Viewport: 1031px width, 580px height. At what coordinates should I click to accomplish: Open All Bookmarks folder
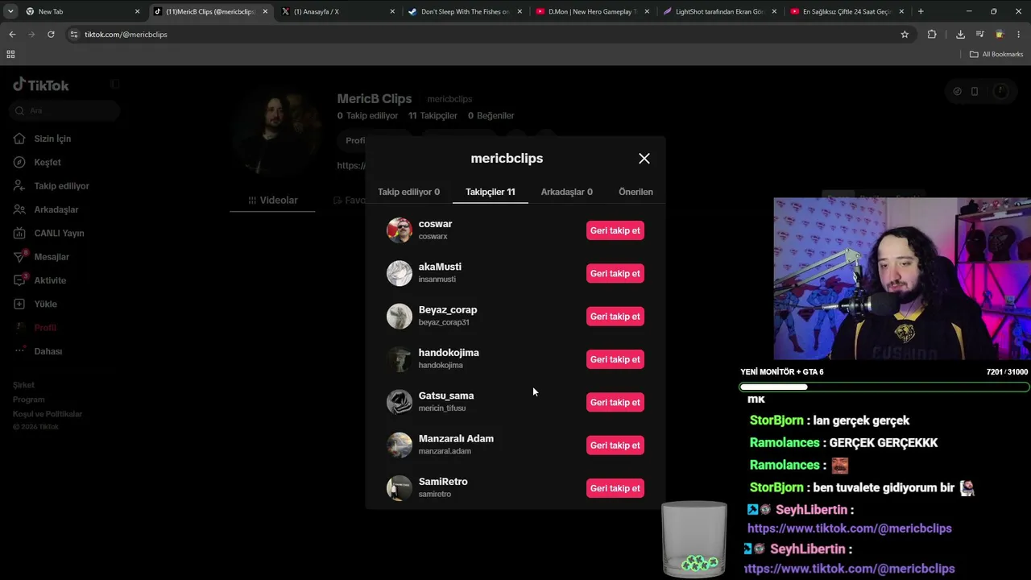[x=996, y=54]
